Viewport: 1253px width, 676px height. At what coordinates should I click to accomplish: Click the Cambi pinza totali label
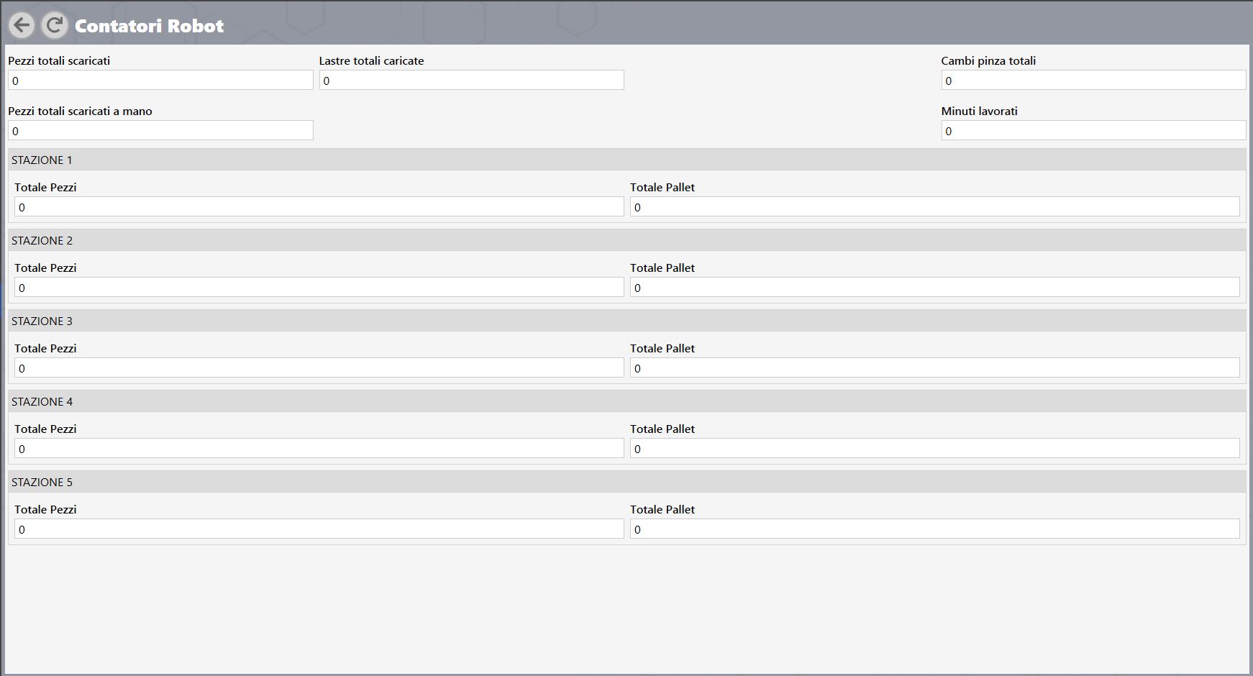(988, 60)
